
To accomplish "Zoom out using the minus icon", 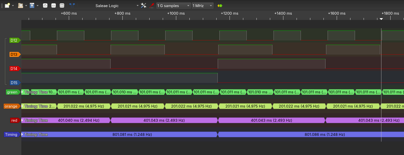I will pos(54,6).
